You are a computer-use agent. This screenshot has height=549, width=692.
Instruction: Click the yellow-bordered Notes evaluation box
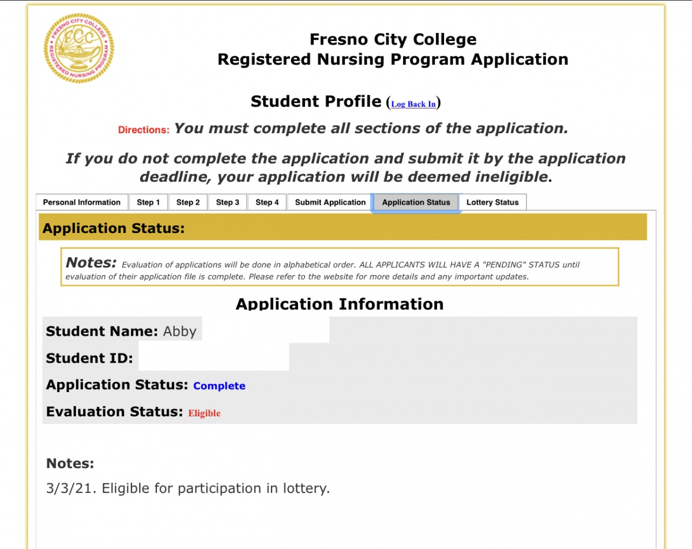(340, 266)
